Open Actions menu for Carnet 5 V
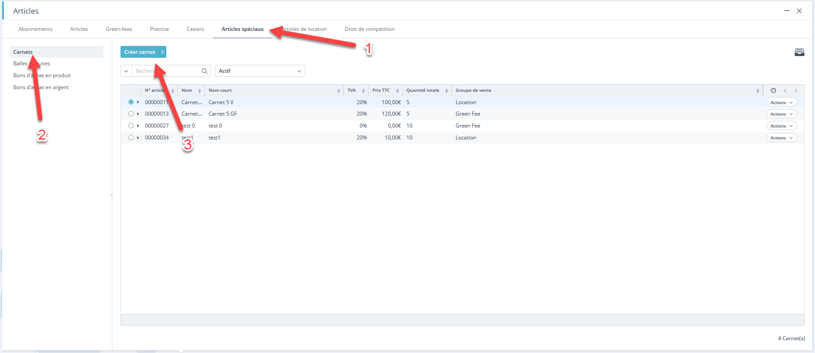This screenshot has height=353, width=815. [x=781, y=102]
